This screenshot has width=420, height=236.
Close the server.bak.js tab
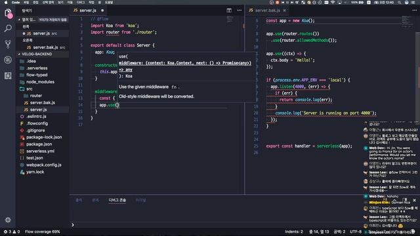284,10
